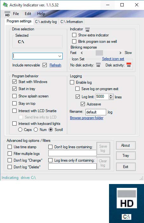
Task: Click the large HD tray indicator icon
Action: tap(127, 198)
